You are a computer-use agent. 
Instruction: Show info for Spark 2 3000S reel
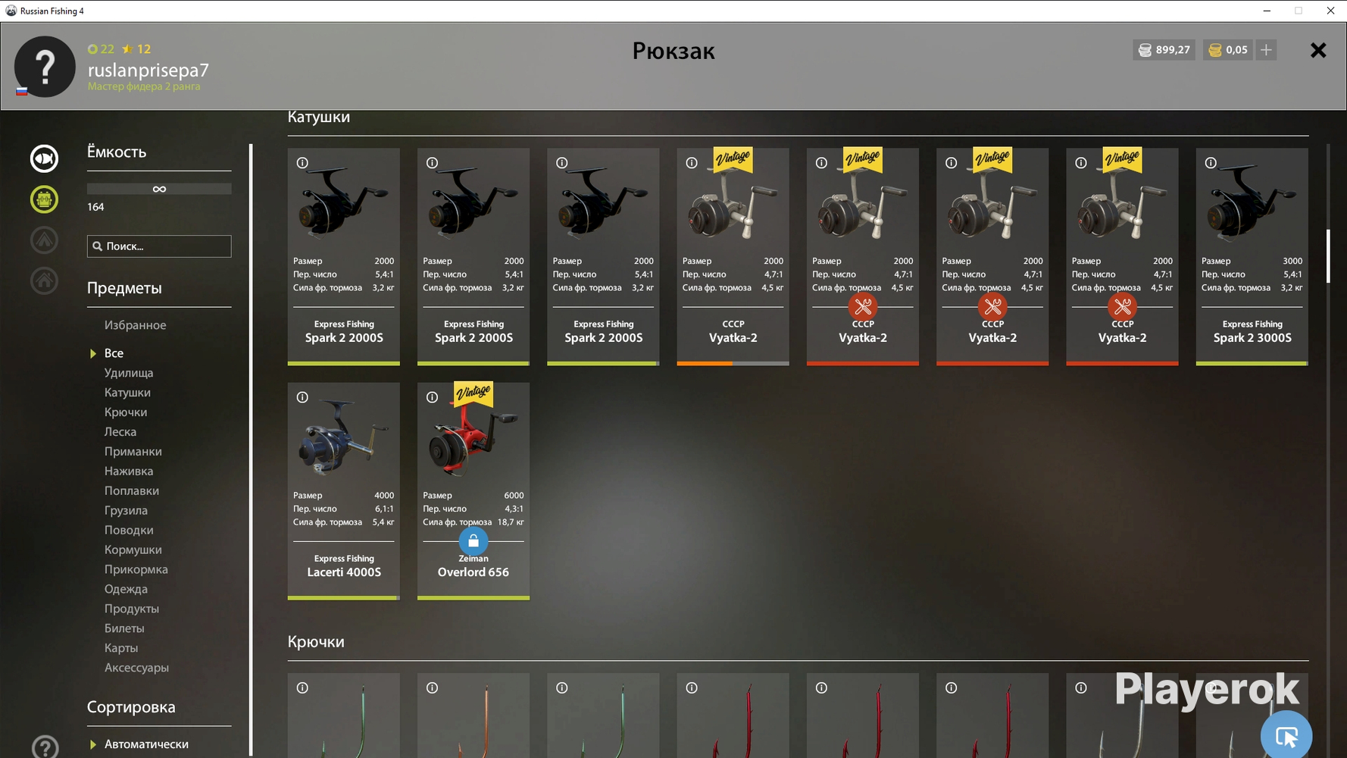[x=1211, y=163]
